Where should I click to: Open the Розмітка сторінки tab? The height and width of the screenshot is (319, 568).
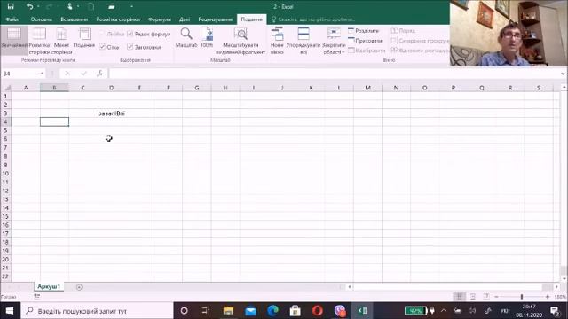[x=118, y=19]
